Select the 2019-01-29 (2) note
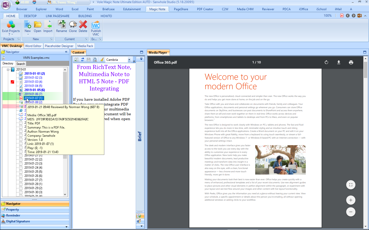Screen dimensions: 369x230 pos(33,188)
